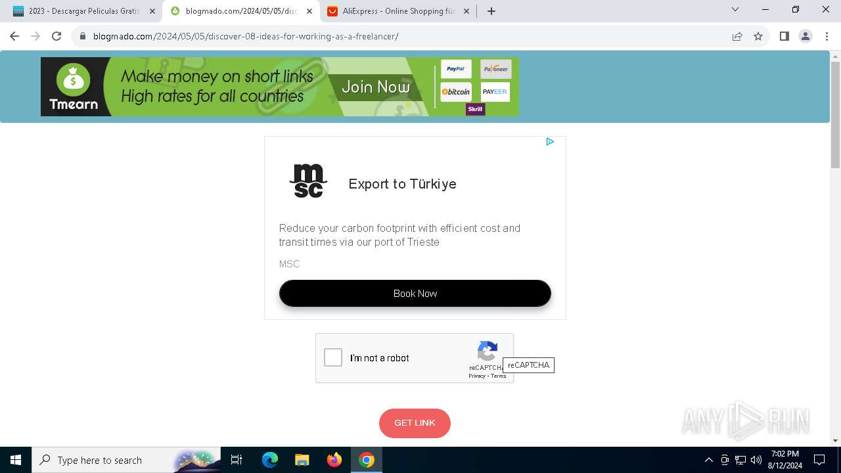Click the scrollbar down arrow
The height and width of the screenshot is (473, 841).
pos(836,441)
